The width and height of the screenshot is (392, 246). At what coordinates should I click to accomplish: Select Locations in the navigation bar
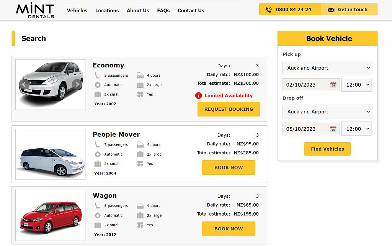point(107,11)
